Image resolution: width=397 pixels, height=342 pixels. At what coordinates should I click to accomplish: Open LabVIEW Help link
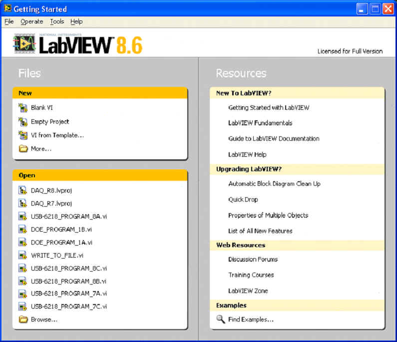(x=247, y=154)
